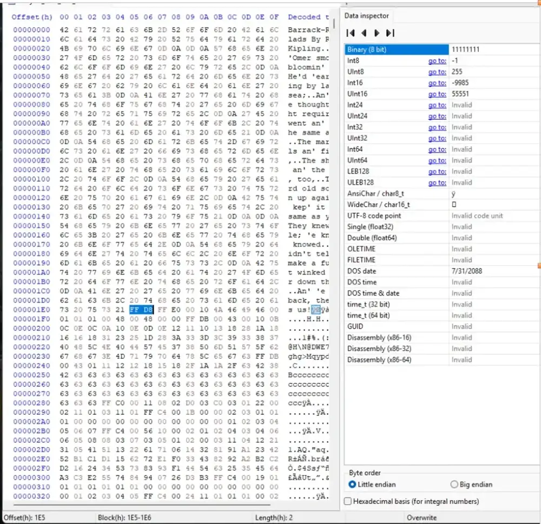Click Length(h): 2 in status bar
Image resolution: width=541 pixels, height=524 pixels.
[x=274, y=518]
